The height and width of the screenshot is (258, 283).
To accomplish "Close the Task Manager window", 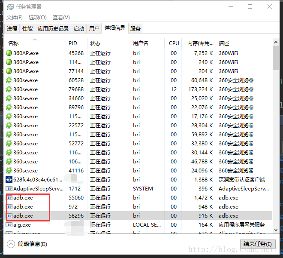I will tap(270, 7).
